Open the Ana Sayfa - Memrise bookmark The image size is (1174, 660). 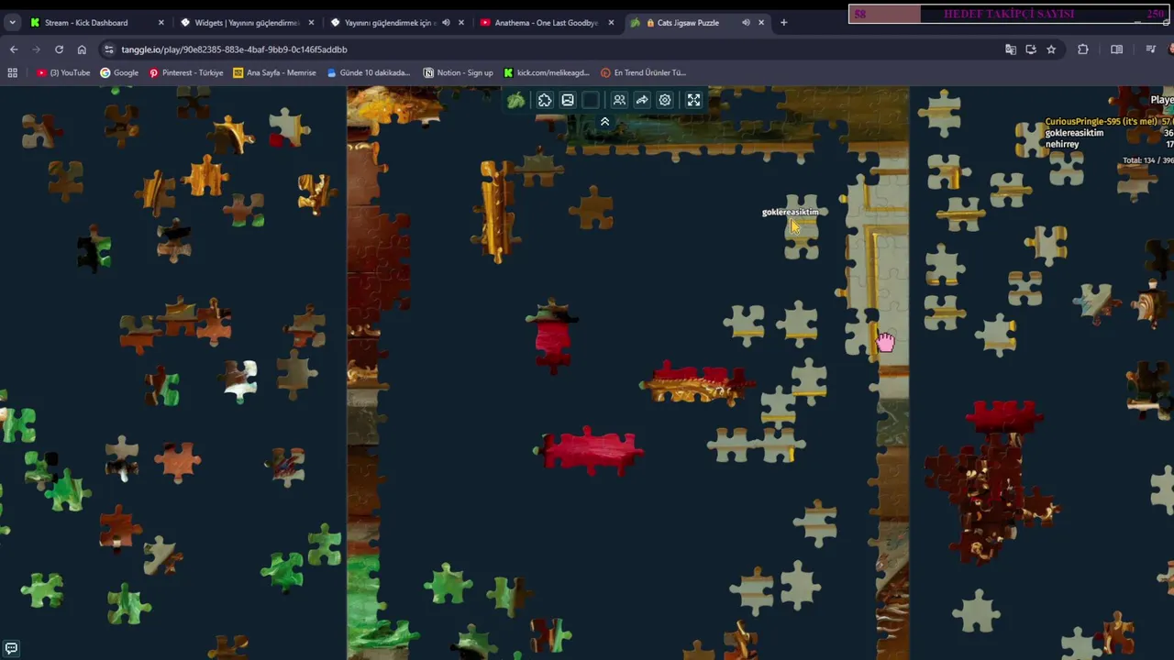coord(274,72)
